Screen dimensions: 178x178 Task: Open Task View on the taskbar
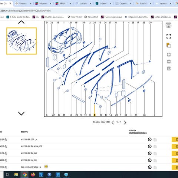click(7, 175)
